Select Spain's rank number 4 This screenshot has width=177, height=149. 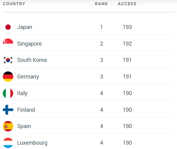click(x=102, y=126)
